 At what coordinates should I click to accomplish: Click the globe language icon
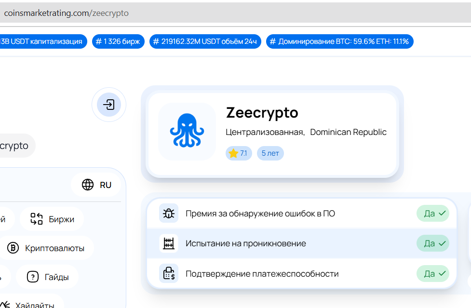88,185
